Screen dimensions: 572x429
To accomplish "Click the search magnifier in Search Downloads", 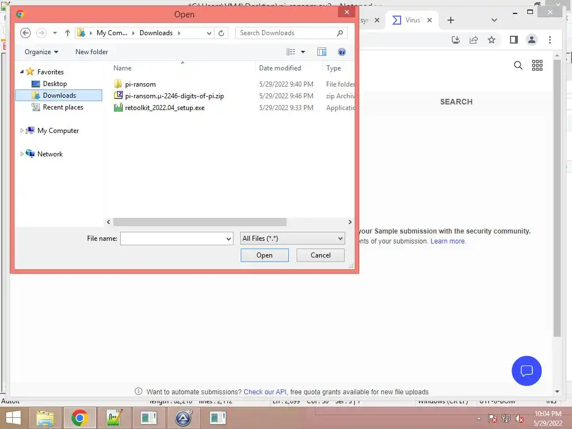I will pyautogui.click(x=340, y=33).
